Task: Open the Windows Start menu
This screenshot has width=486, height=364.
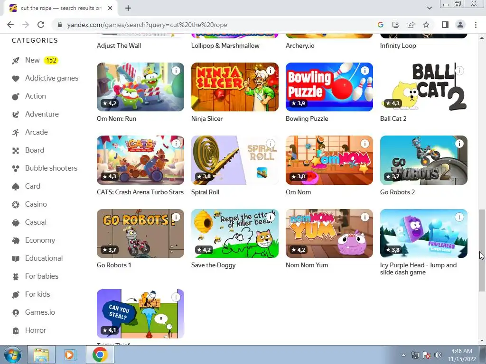Action: click(x=13, y=355)
